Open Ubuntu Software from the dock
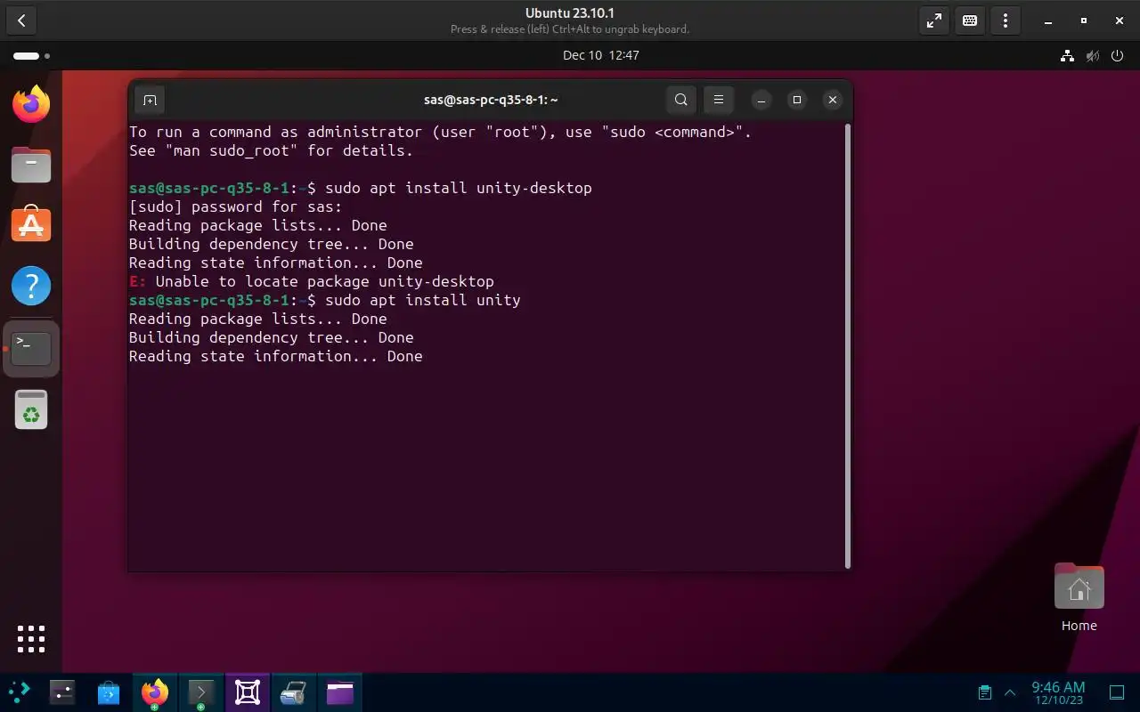Screen dimensions: 1140x712 tap(31, 224)
